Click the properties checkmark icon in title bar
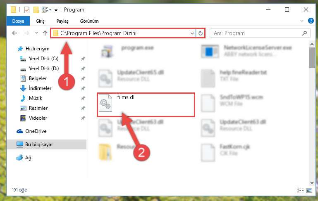Viewport: 318px width, 201px height. tap(27, 10)
